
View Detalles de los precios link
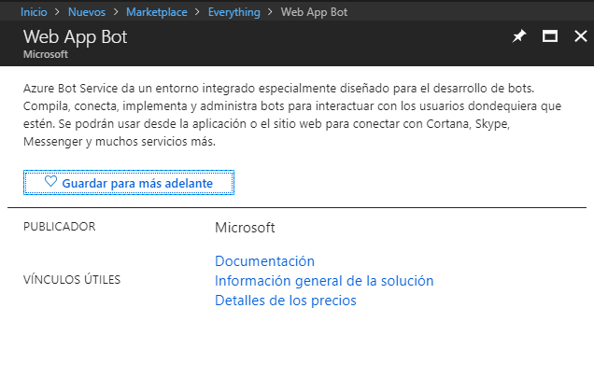pyautogui.click(x=286, y=301)
